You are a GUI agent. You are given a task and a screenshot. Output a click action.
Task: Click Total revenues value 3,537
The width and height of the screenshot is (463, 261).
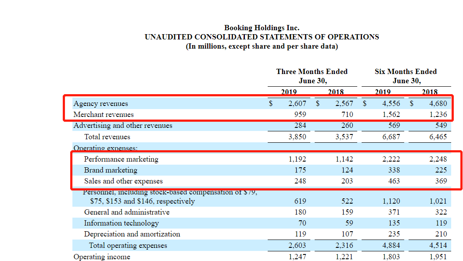click(344, 137)
